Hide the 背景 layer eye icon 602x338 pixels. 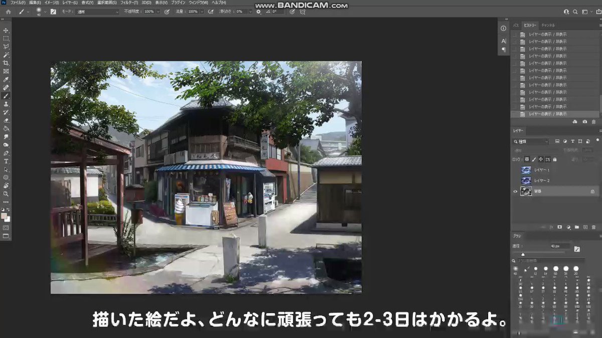tap(515, 191)
